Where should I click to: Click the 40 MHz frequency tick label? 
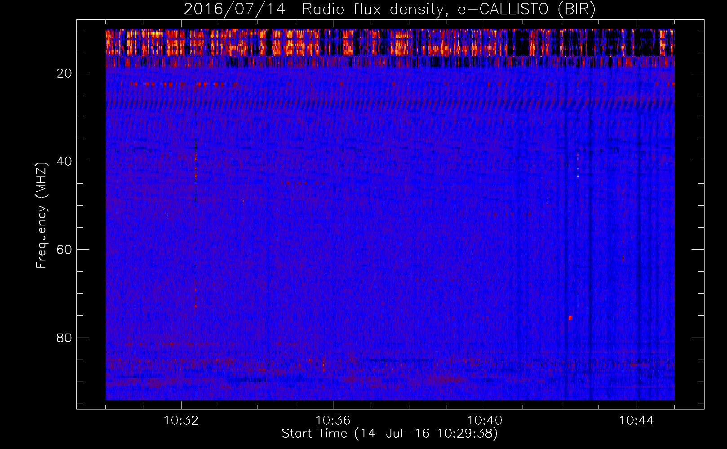pos(64,161)
